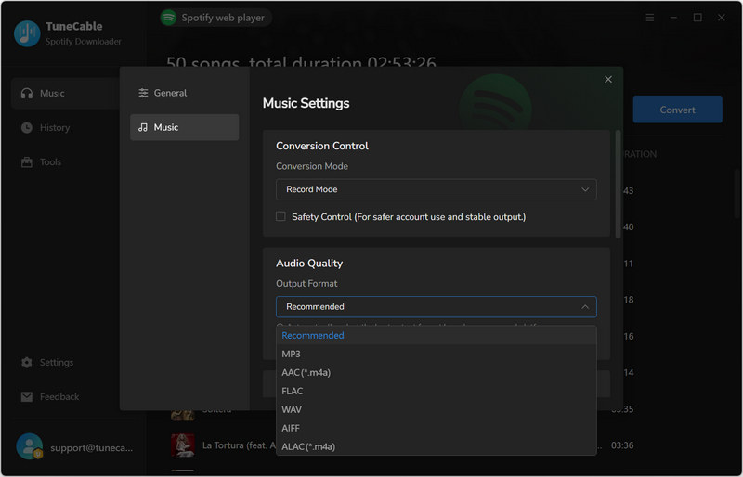Click the General sliders icon in settings
743x477 pixels.
pos(143,93)
